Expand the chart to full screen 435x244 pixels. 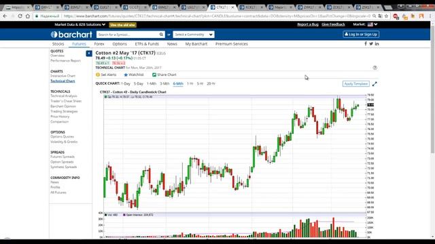(375, 84)
